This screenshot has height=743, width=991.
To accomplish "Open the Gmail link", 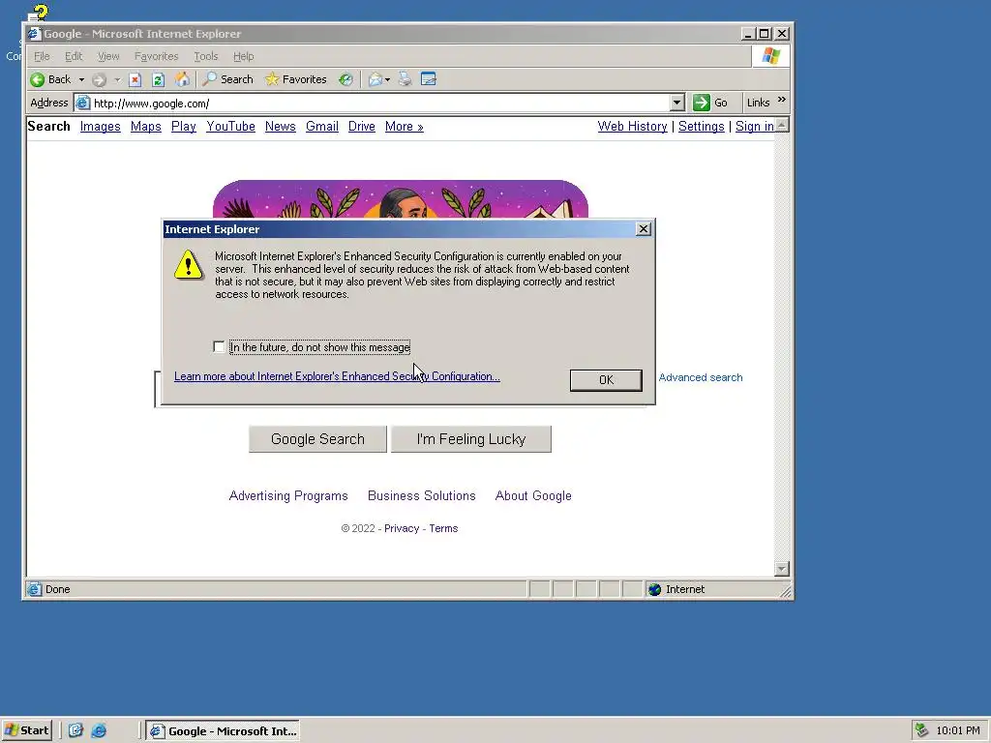I will click(x=321, y=127).
